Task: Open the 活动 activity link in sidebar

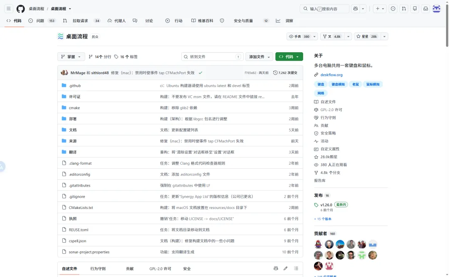Action: (x=324, y=141)
